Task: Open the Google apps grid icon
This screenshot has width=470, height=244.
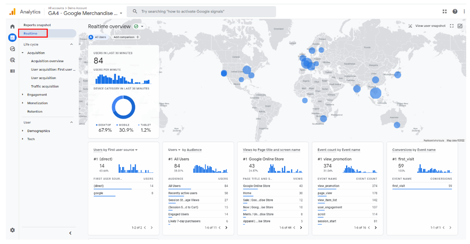Action: coord(444,11)
